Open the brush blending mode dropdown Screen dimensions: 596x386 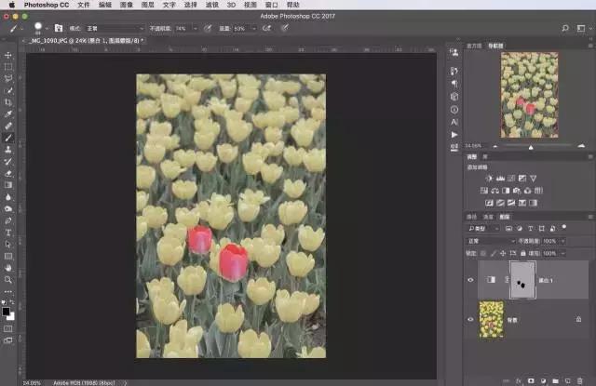click(x=115, y=29)
